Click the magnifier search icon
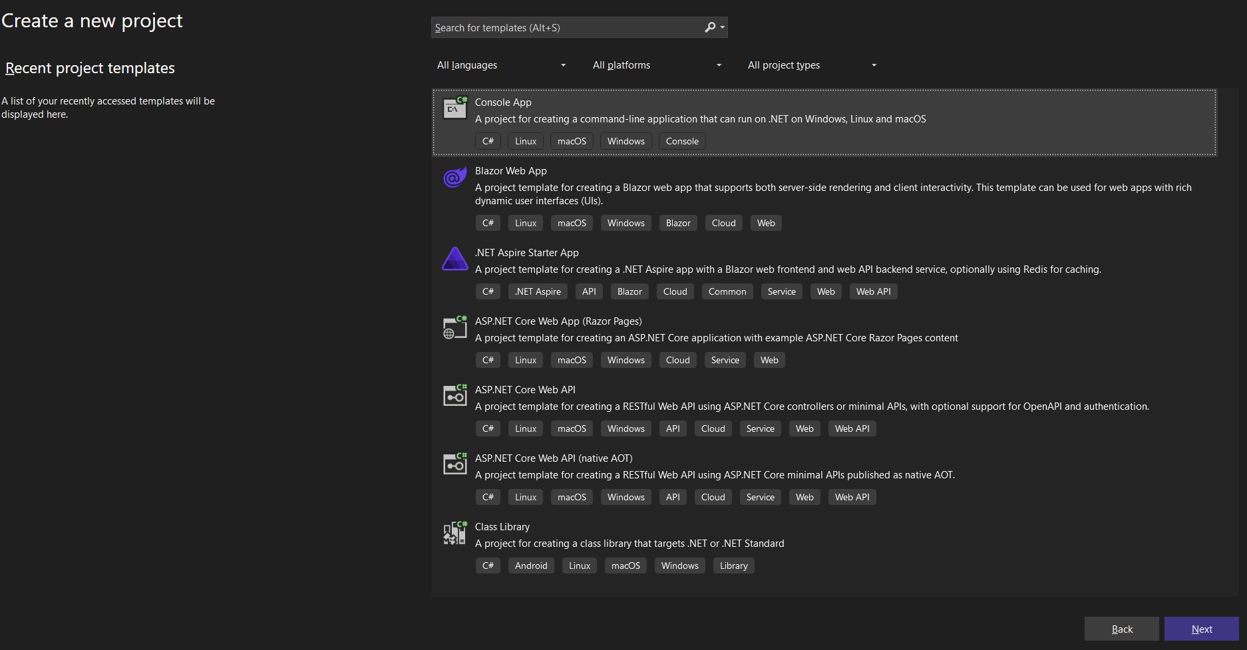 tap(710, 27)
